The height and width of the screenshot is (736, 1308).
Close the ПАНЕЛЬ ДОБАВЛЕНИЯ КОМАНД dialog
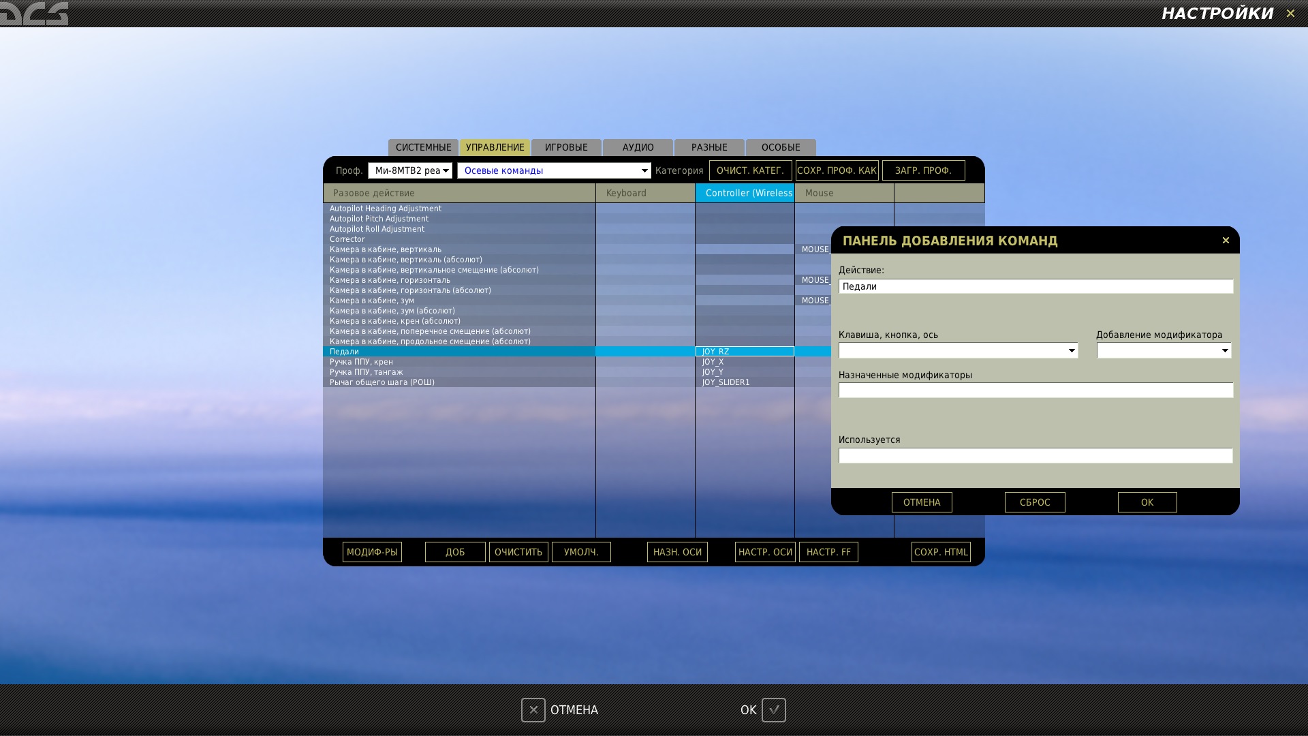(1226, 240)
